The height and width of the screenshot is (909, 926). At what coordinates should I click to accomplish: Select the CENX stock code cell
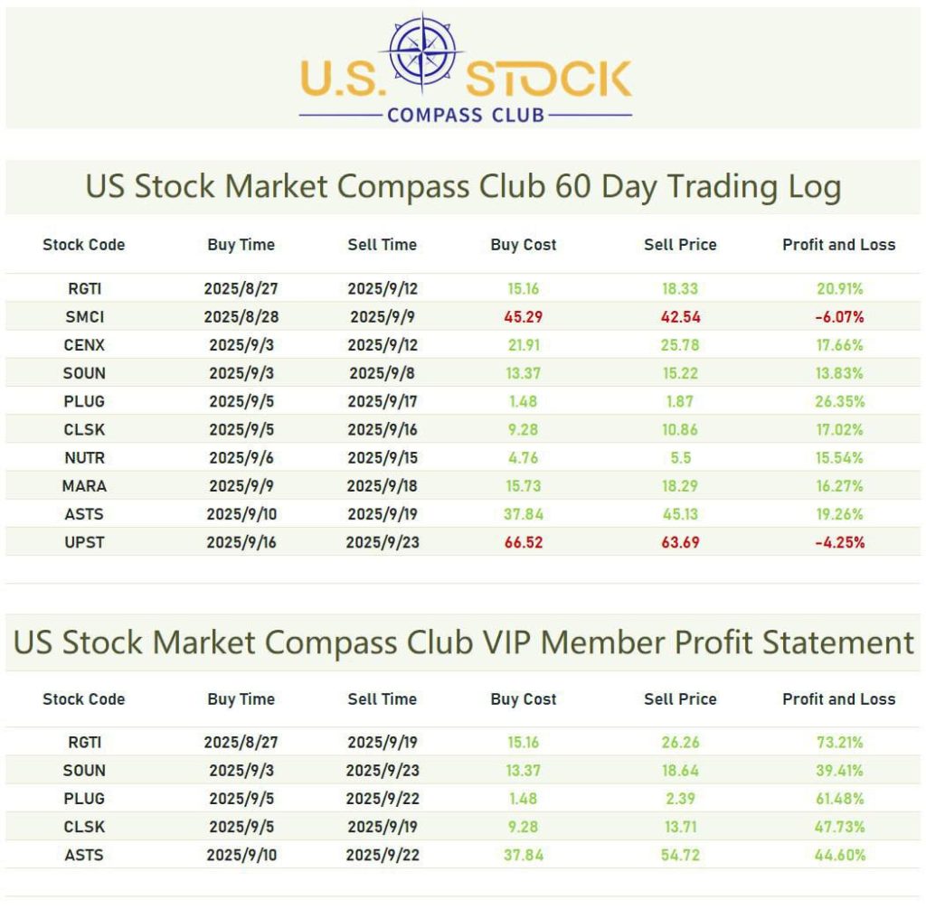(84, 345)
